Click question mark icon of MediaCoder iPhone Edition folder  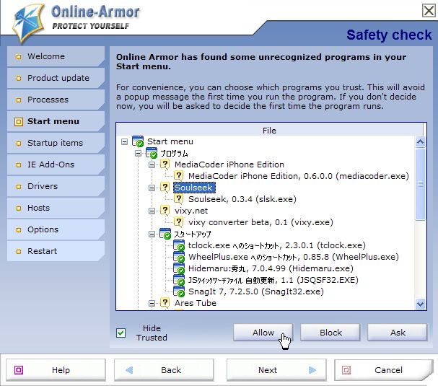click(165, 164)
